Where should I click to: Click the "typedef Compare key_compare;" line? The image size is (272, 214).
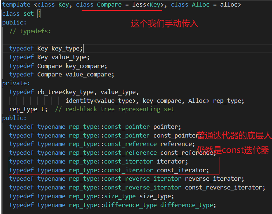coord(58,66)
